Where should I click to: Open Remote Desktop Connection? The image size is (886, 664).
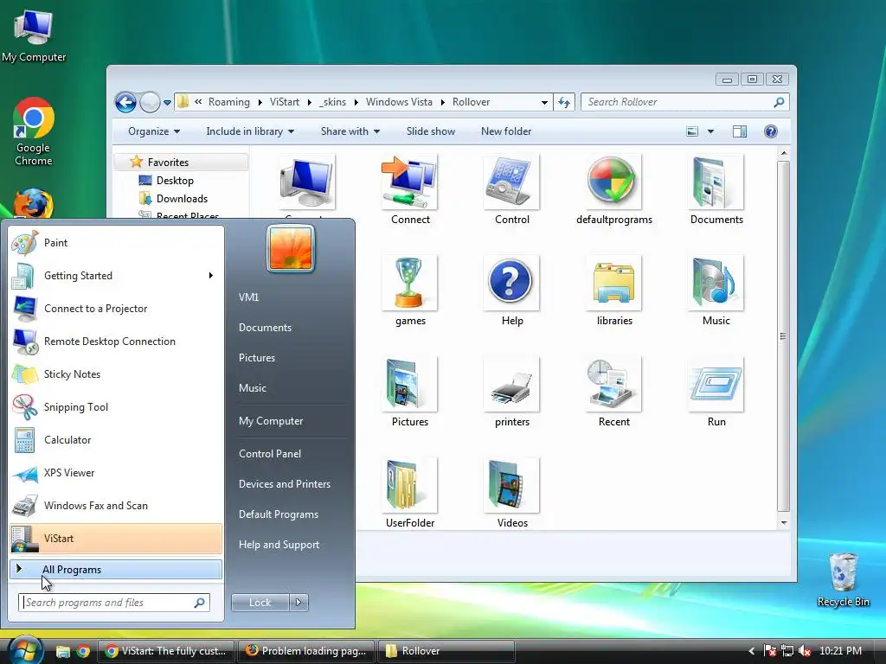(116, 341)
